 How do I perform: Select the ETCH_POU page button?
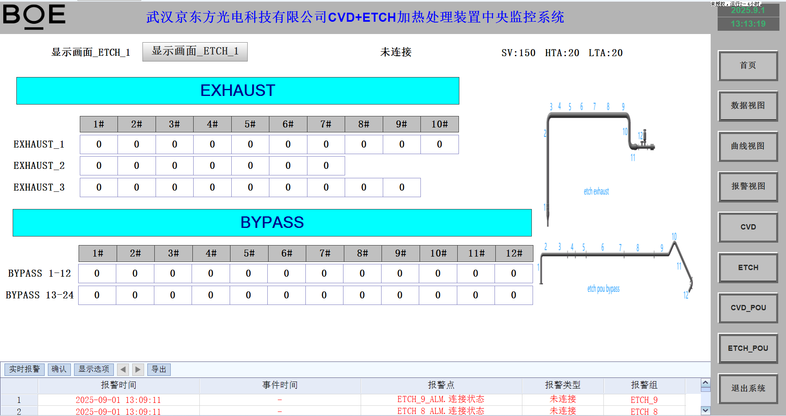[x=748, y=348]
